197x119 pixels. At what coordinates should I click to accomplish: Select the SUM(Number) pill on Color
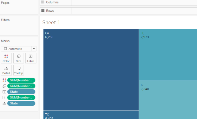pos(21,80)
